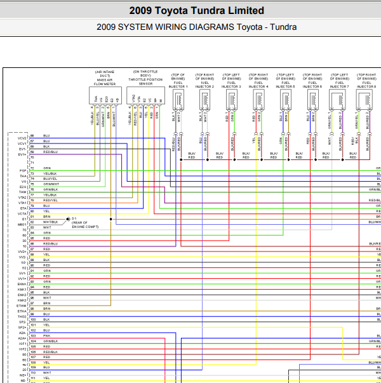Select the Fuel Injector 7 coil symbol
The image size is (381, 383).
(337, 100)
